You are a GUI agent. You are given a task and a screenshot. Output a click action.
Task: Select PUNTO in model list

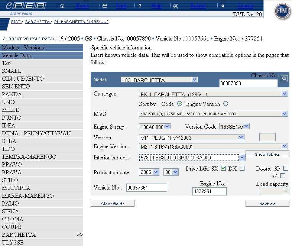pos(42,118)
